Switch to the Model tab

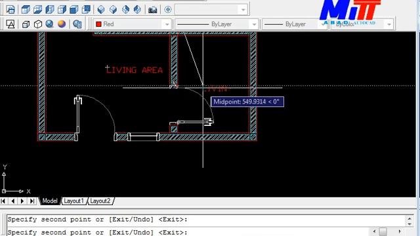(x=50, y=201)
